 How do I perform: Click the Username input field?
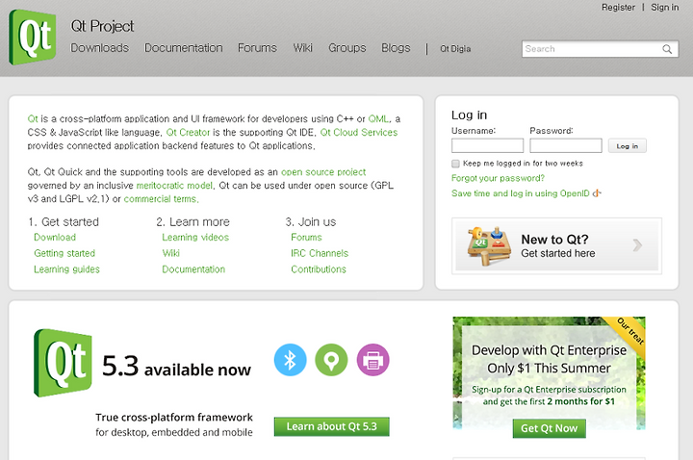[487, 145]
